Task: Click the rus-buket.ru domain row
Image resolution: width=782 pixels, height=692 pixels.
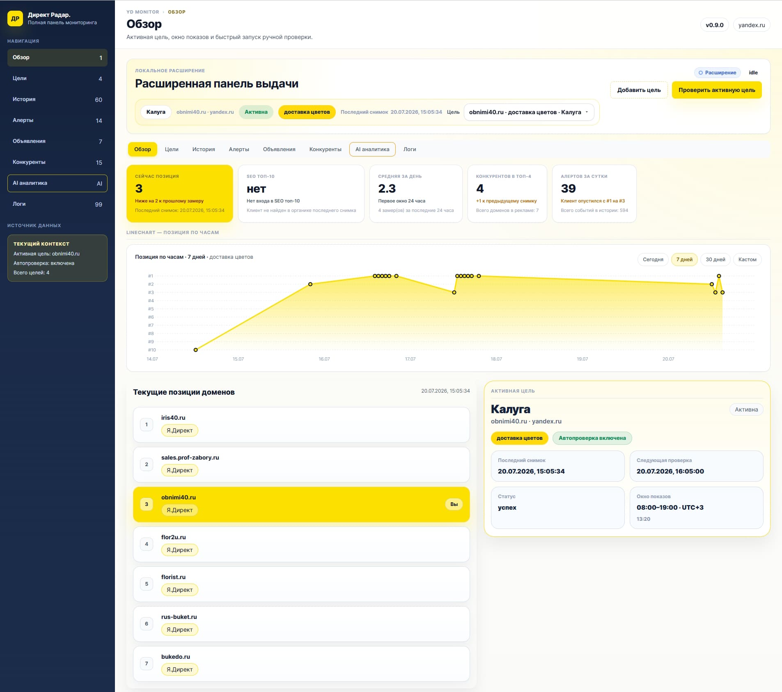Action: tap(301, 624)
